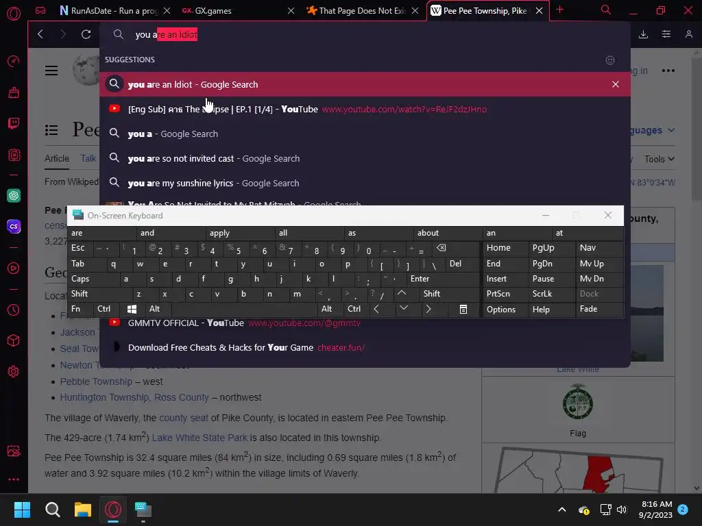Open the CS purple sidebar icon
Screen dimensions: 702x526
(14, 226)
